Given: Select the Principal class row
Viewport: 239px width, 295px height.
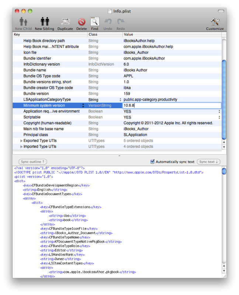Looking at the screenshot, I should click(117, 135).
